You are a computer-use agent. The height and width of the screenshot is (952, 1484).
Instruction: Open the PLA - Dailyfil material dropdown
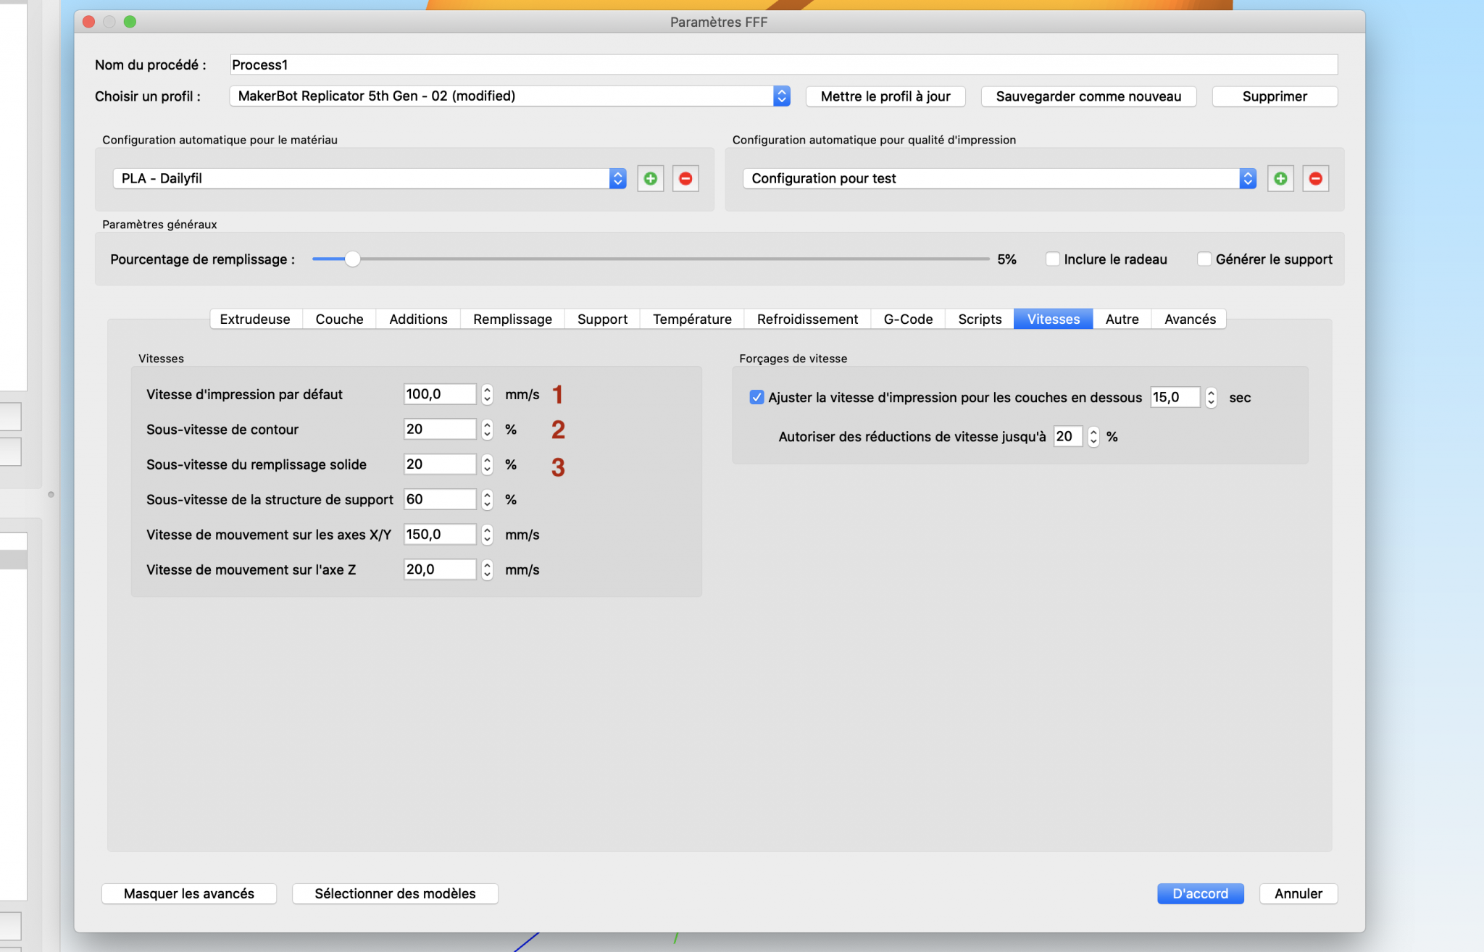[370, 178]
